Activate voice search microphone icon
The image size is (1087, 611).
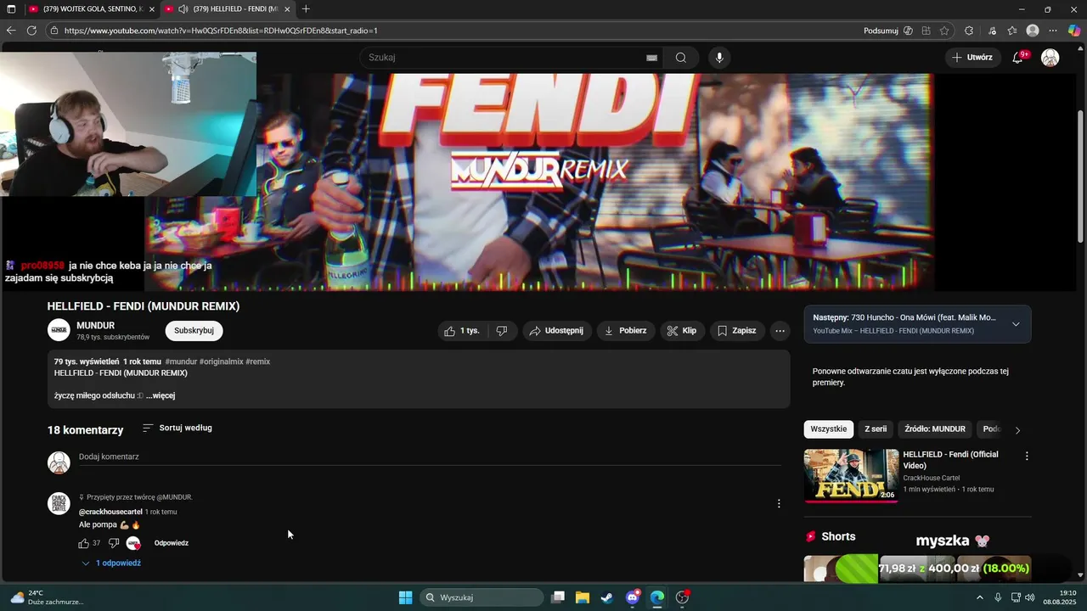(x=719, y=58)
